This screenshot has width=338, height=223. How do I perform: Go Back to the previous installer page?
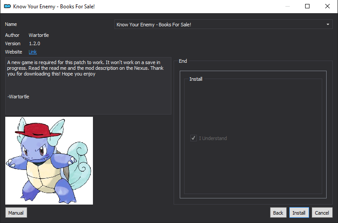(x=278, y=212)
